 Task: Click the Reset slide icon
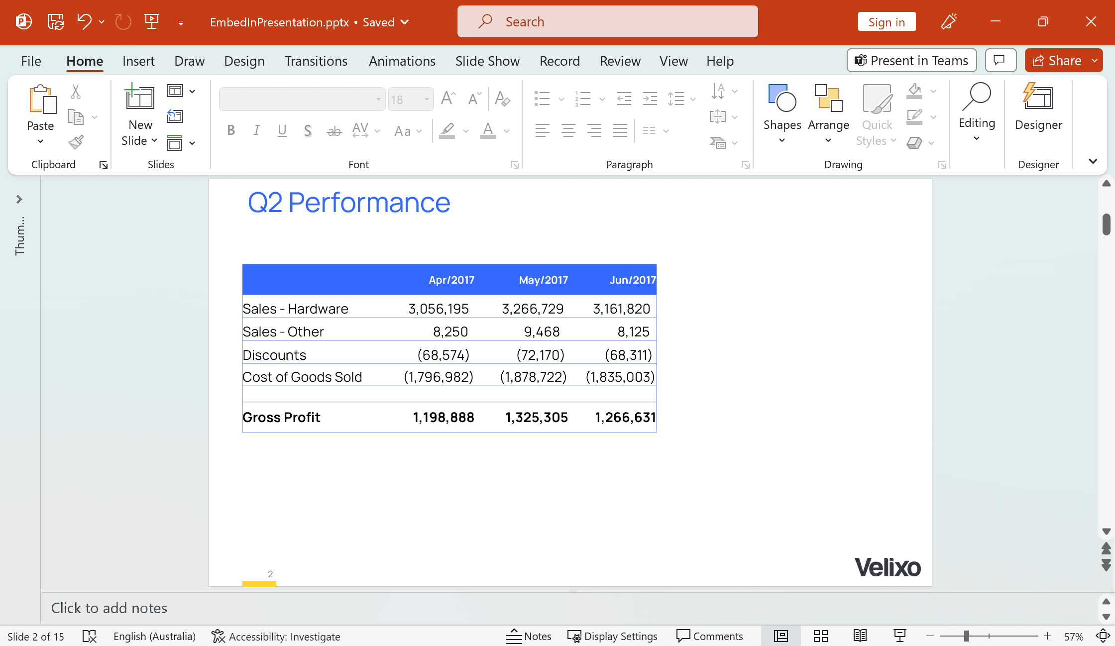pos(175,116)
